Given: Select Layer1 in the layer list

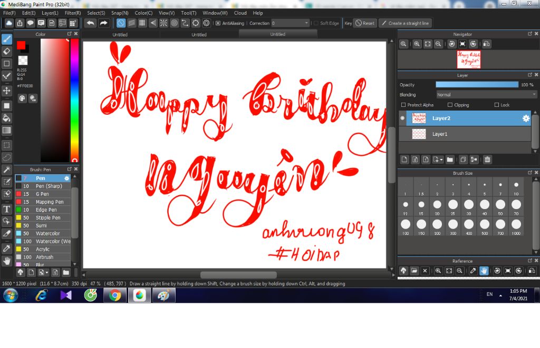Looking at the screenshot, I should click(x=465, y=134).
